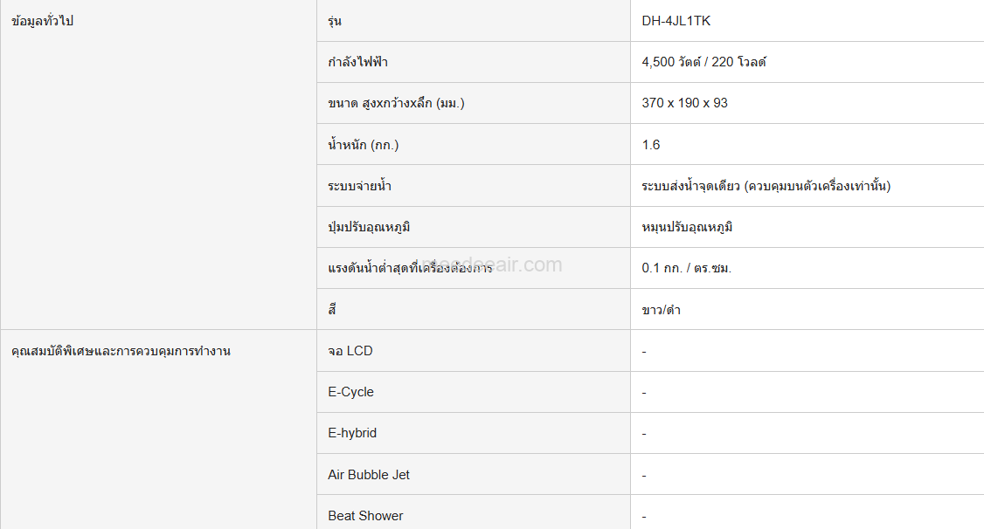Select the 0.1 กก. / ตร.ซม. pressure value
Viewport: 984px width, 529px height.
[686, 268]
